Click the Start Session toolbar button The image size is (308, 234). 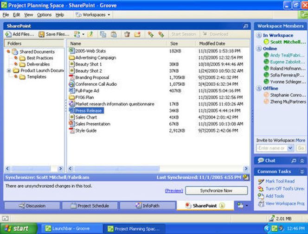184,34
